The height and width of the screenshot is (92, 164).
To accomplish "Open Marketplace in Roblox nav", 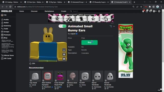I will coord(49,11).
